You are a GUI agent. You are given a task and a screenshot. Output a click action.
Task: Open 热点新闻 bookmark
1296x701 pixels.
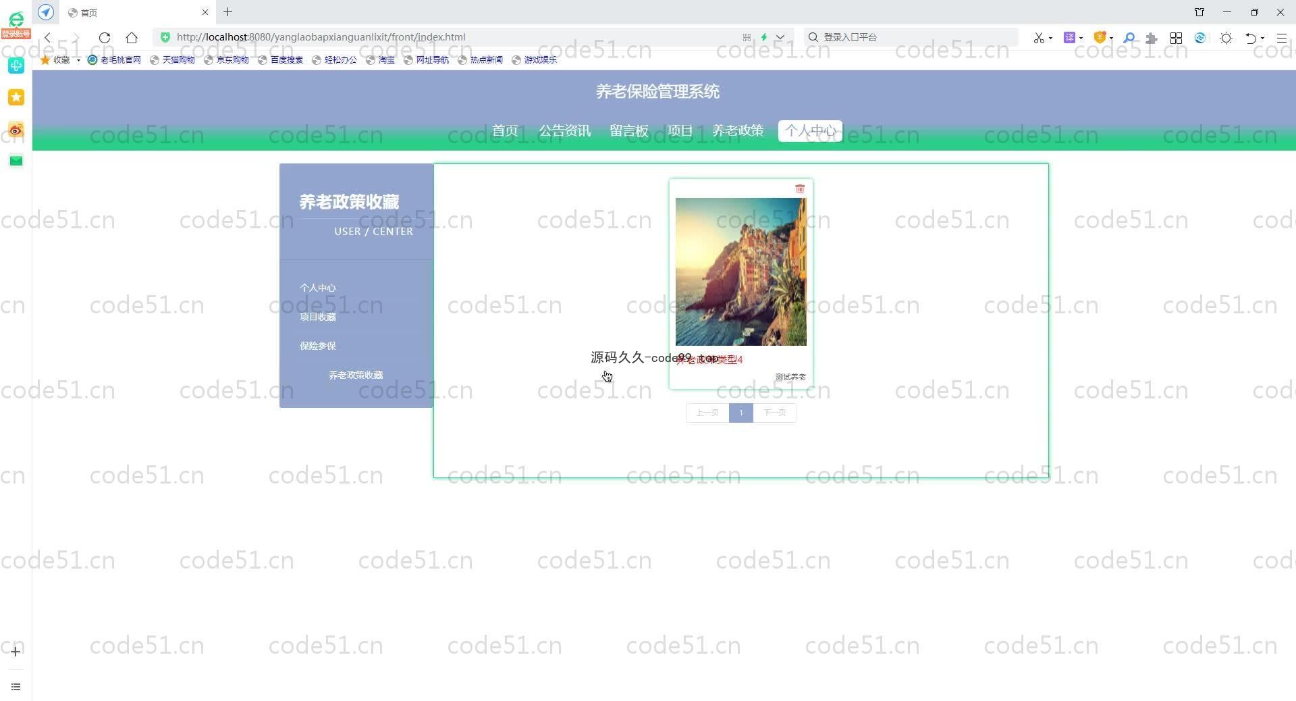(481, 60)
